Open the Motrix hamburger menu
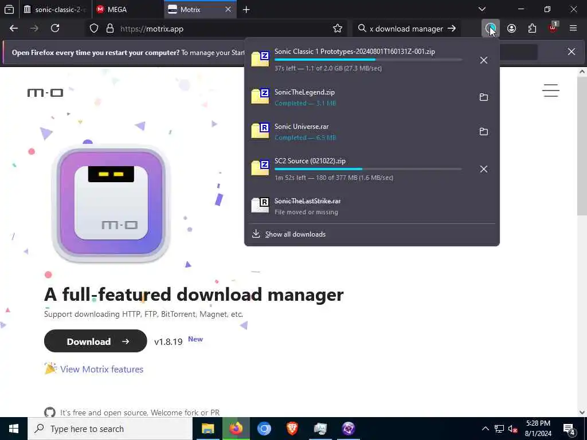Viewport: 587px width, 440px height. 551,91
